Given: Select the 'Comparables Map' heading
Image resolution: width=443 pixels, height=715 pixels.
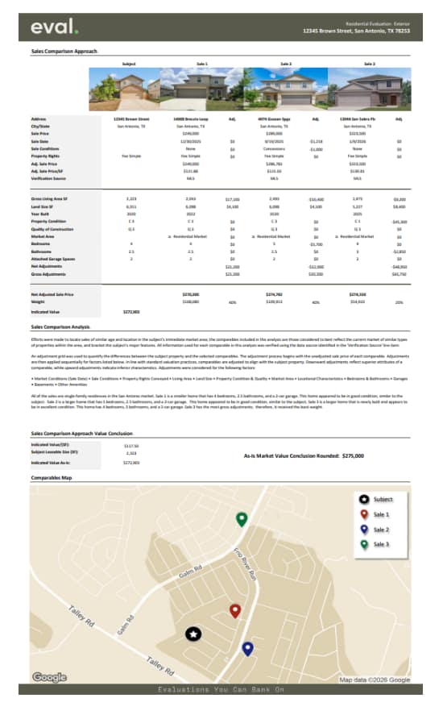Looking at the screenshot, I should coord(52,477).
